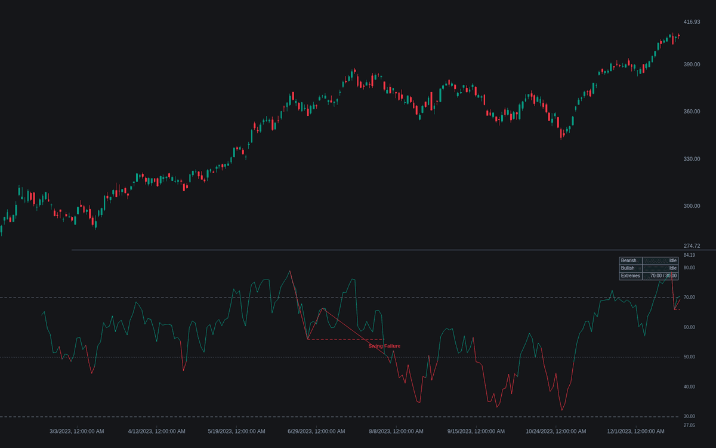Click the 360.00 price axis label
716x448 pixels.
692,112
